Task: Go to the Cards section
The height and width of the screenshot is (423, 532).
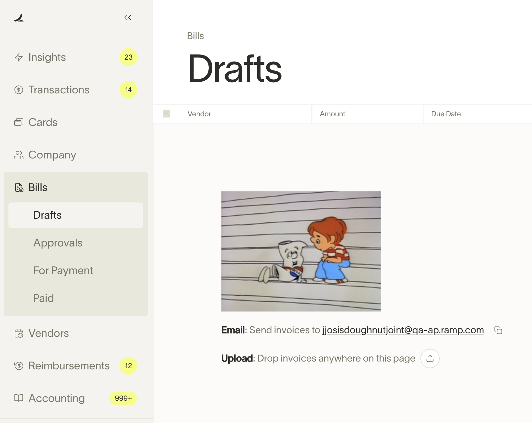Action: click(x=76, y=122)
